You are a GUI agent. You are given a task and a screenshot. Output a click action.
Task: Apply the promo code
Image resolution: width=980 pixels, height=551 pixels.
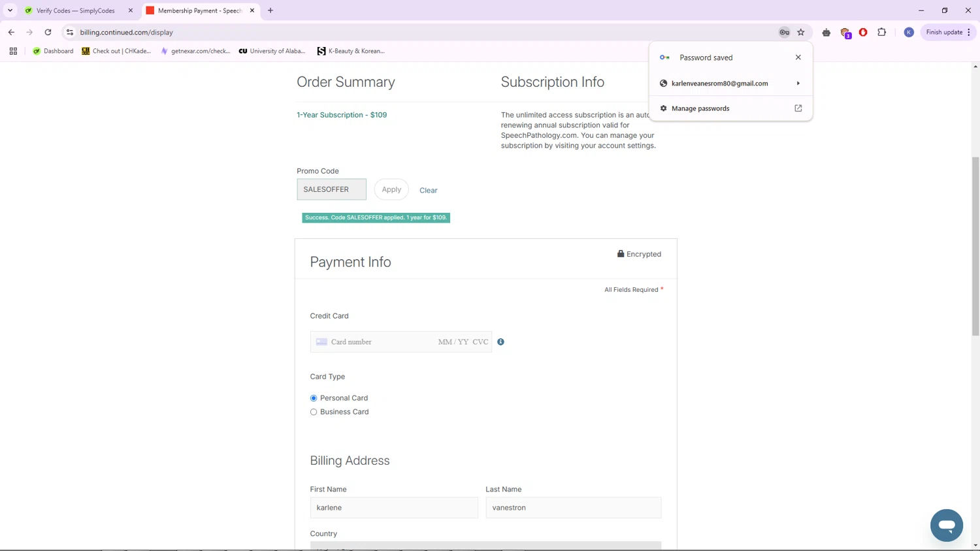click(x=391, y=189)
